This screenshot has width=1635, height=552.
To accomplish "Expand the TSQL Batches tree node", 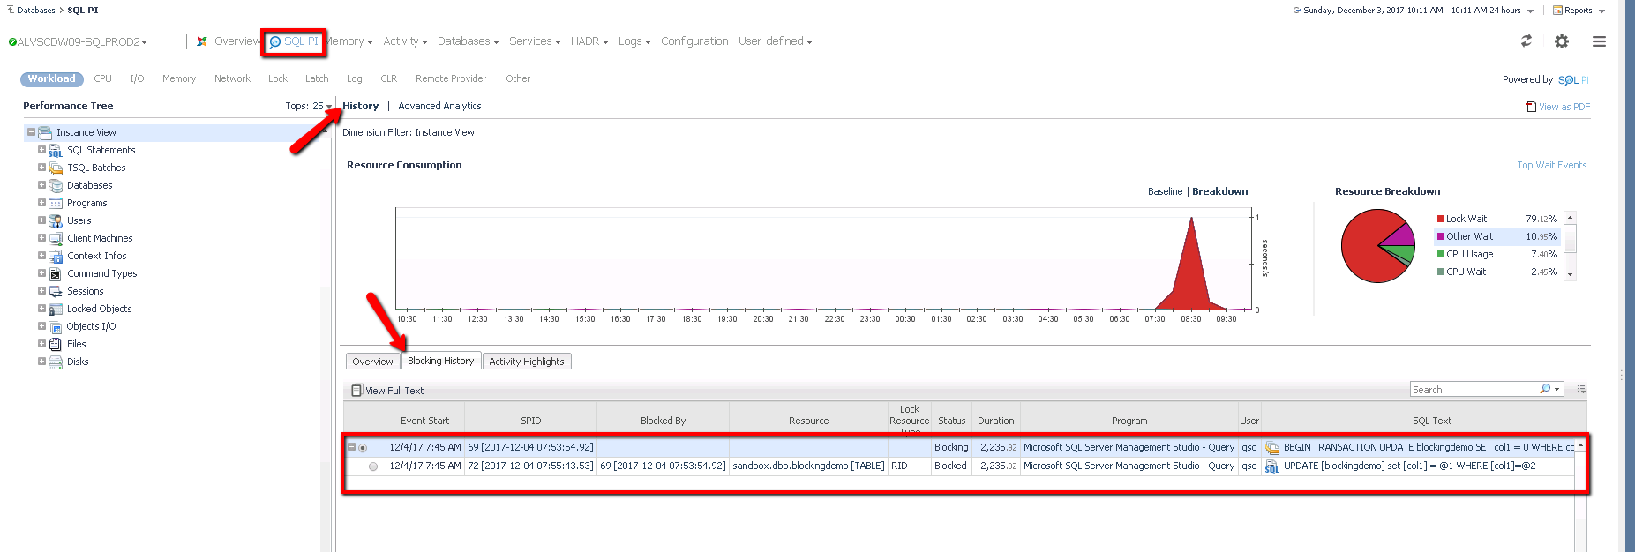I will click(41, 168).
